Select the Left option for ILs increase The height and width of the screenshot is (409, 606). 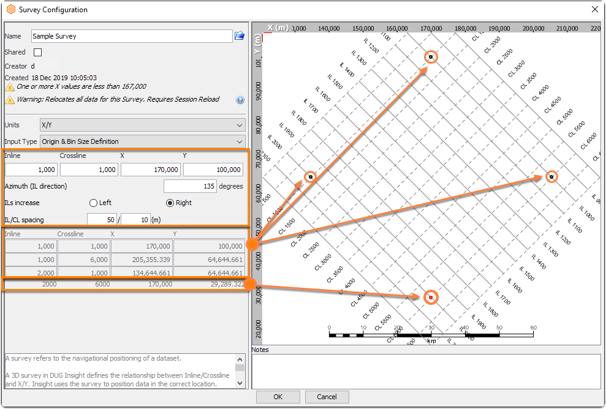click(93, 203)
